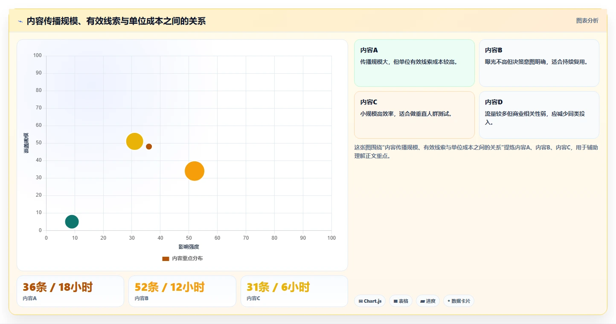
Task: Click the 数据卡片 tag
Action: click(x=459, y=301)
